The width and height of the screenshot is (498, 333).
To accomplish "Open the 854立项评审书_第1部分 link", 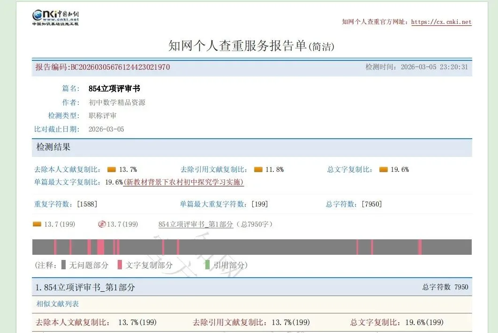I will pos(196,224).
